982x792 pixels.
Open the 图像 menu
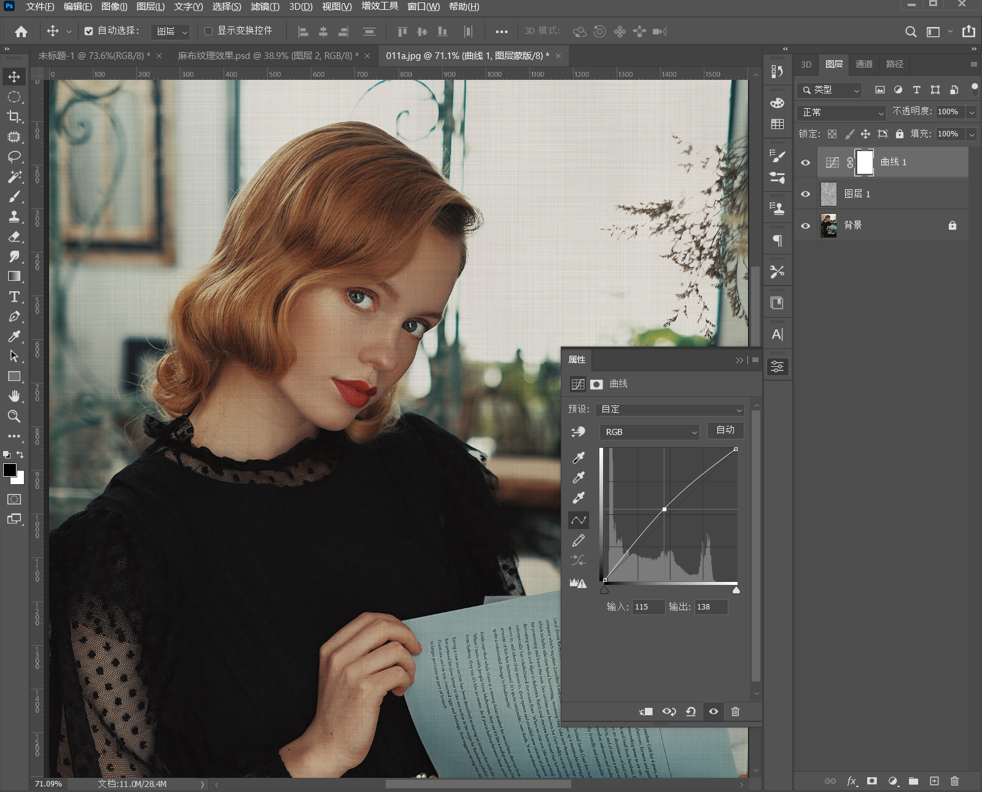tap(114, 7)
